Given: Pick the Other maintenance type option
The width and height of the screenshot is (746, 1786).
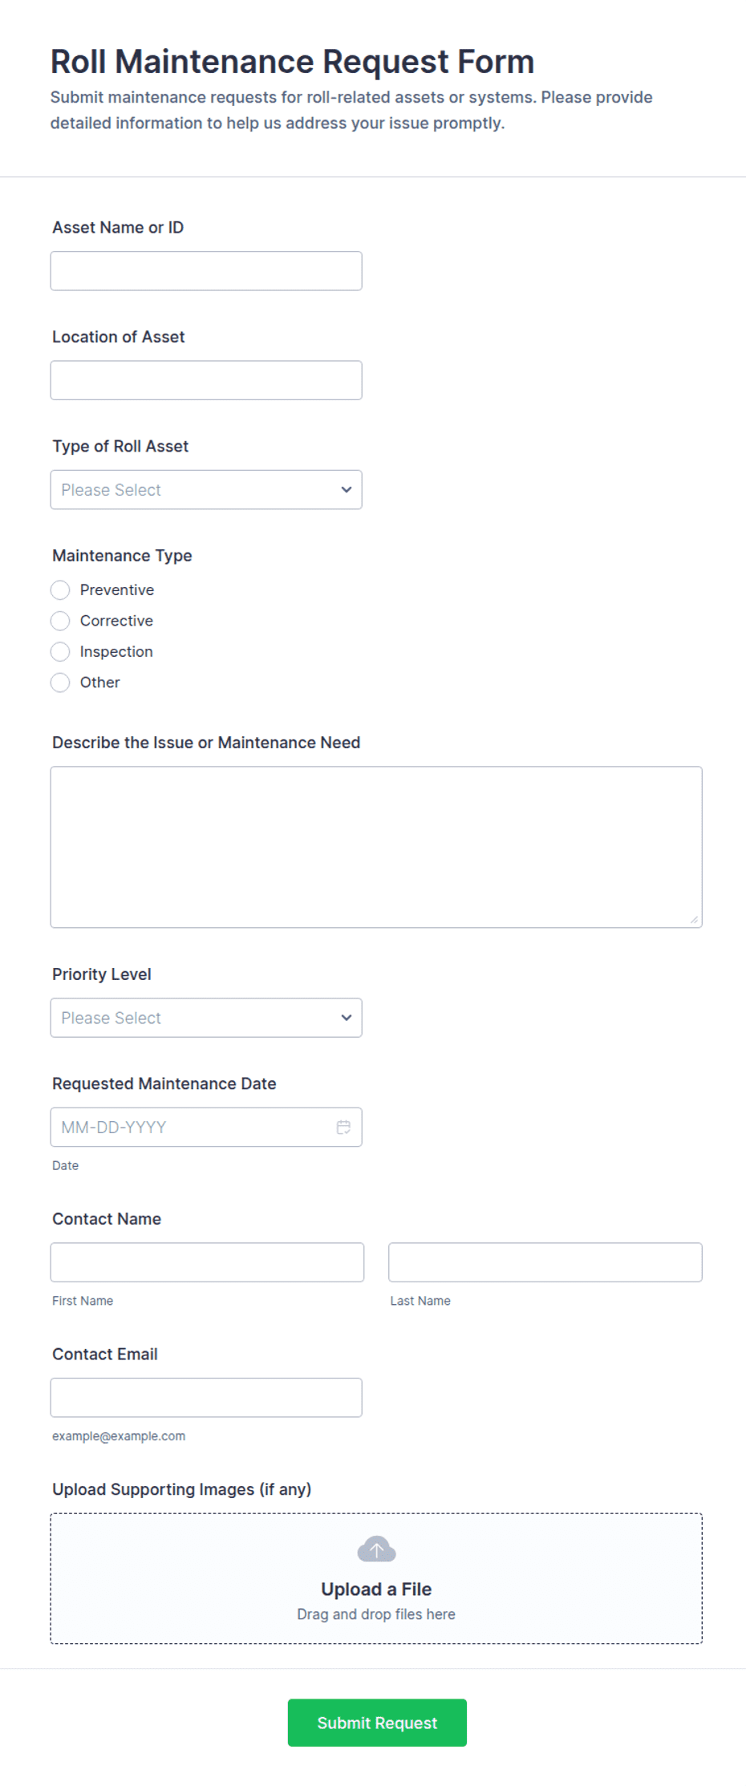Looking at the screenshot, I should [60, 682].
